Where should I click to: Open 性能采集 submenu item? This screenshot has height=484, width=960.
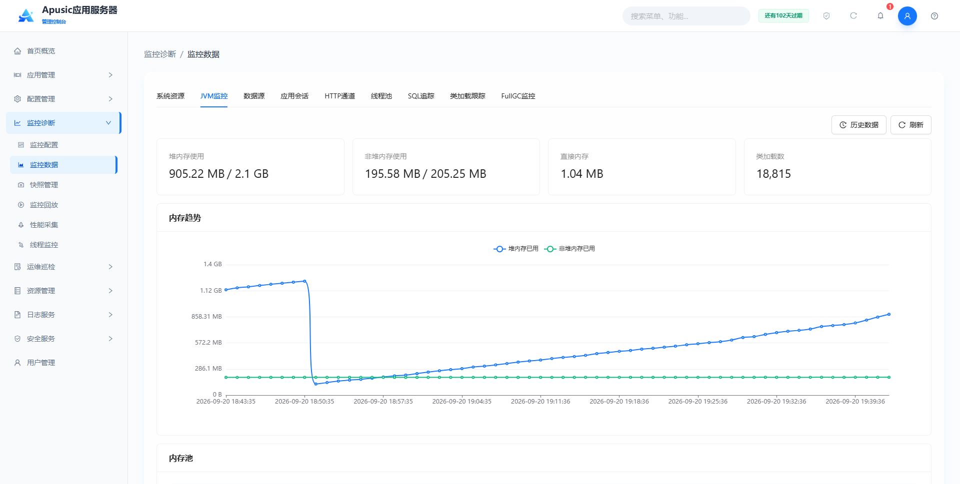tap(63, 225)
